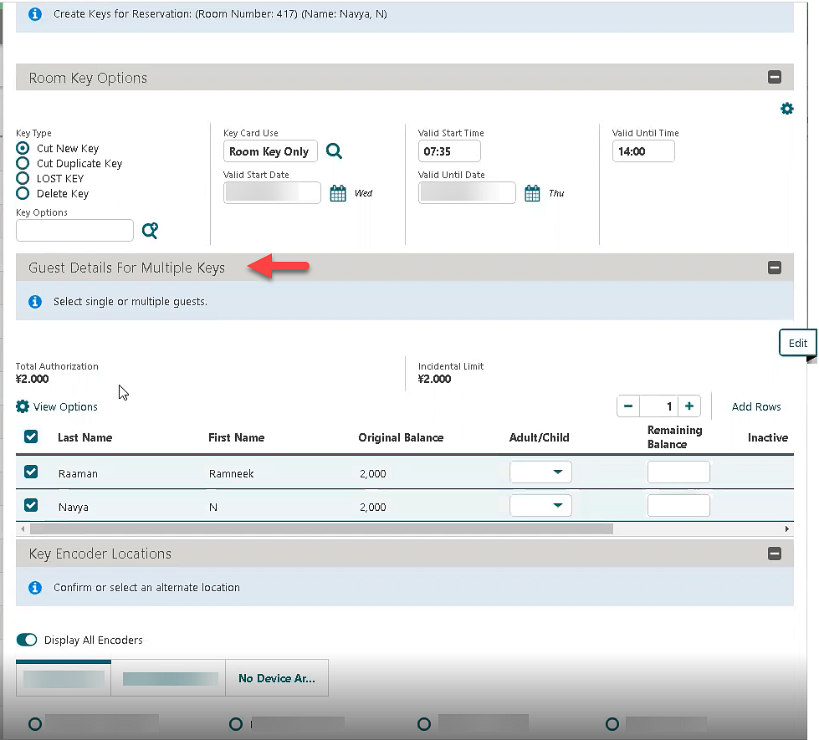Click the info icon about selecting guests
The height and width of the screenshot is (740, 819).
(34, 303)
